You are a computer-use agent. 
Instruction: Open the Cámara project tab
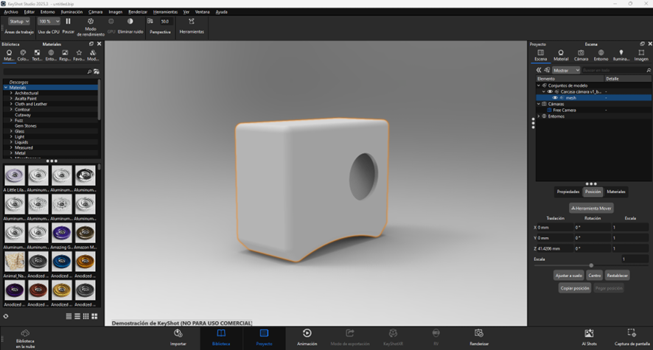pos(581,55)
